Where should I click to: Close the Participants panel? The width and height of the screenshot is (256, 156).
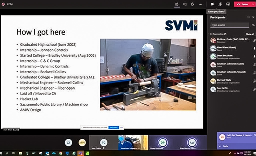[253, 17]
